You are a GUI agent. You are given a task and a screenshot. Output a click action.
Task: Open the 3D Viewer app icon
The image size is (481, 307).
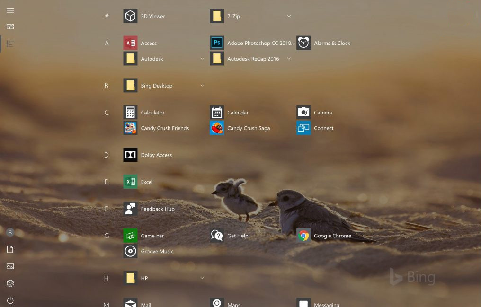click(130, 16)
